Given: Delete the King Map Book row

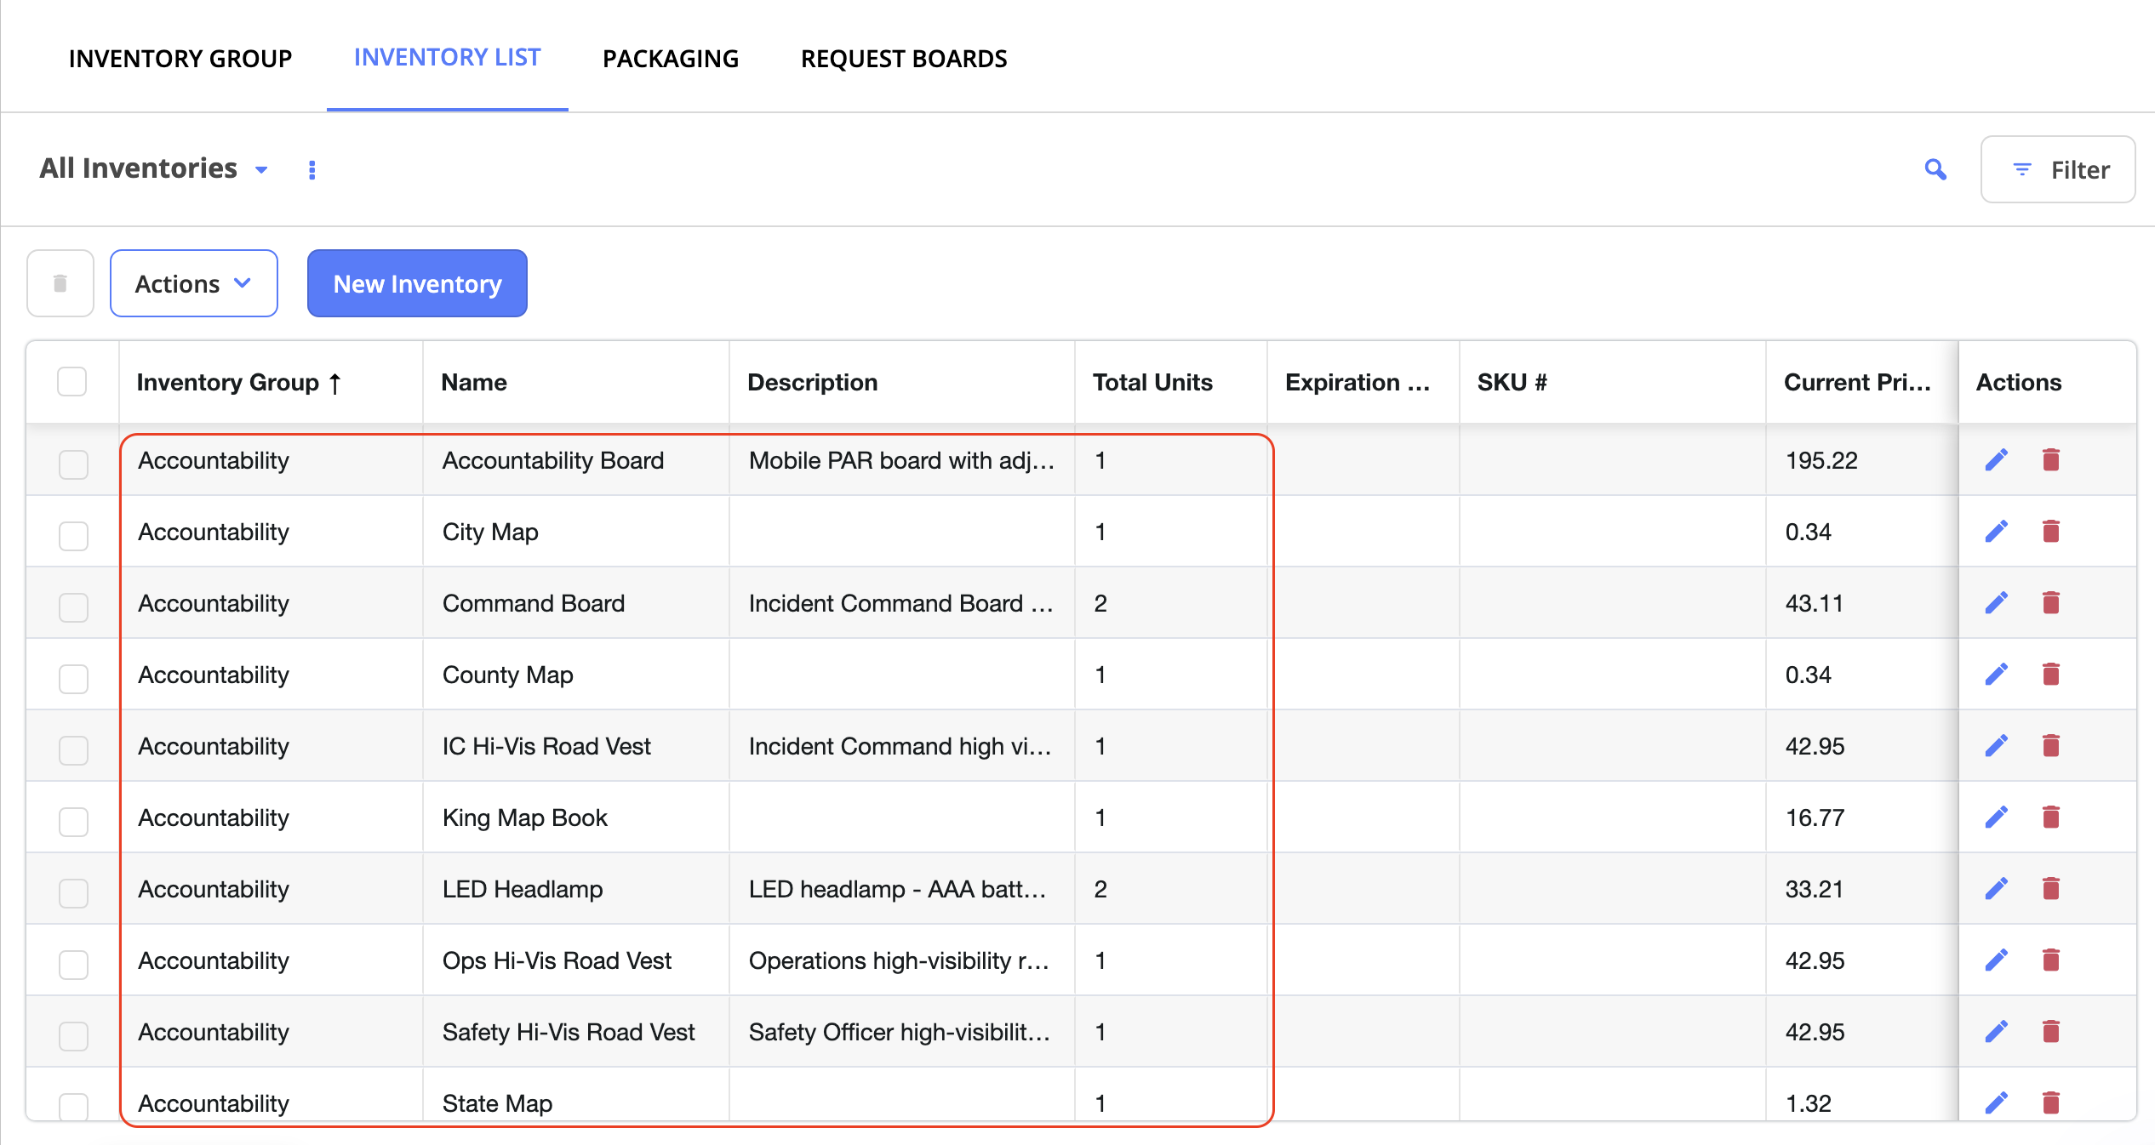Looking at the screenshot, I should (2051, 817).
